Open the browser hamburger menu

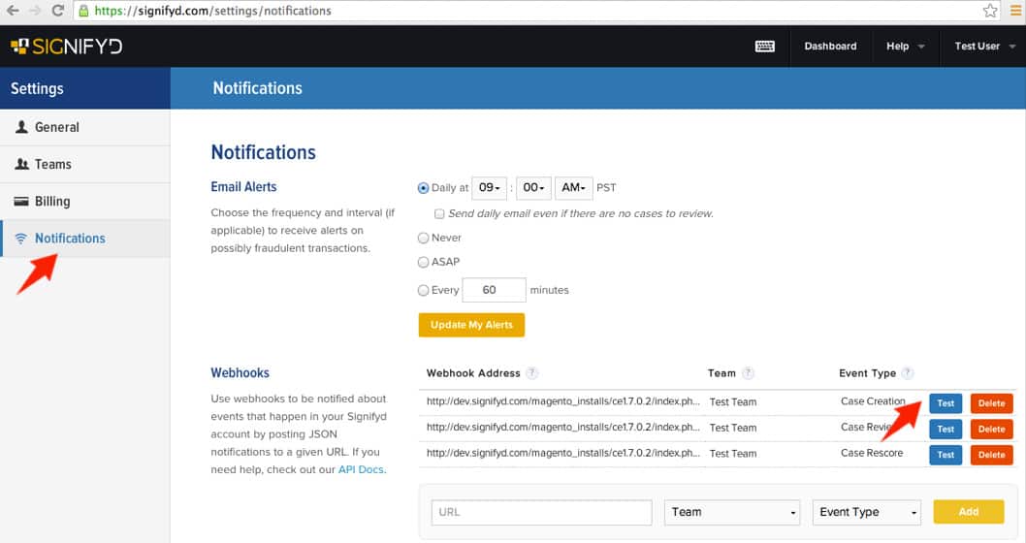pyautogui.click(x=1015, y=11)
